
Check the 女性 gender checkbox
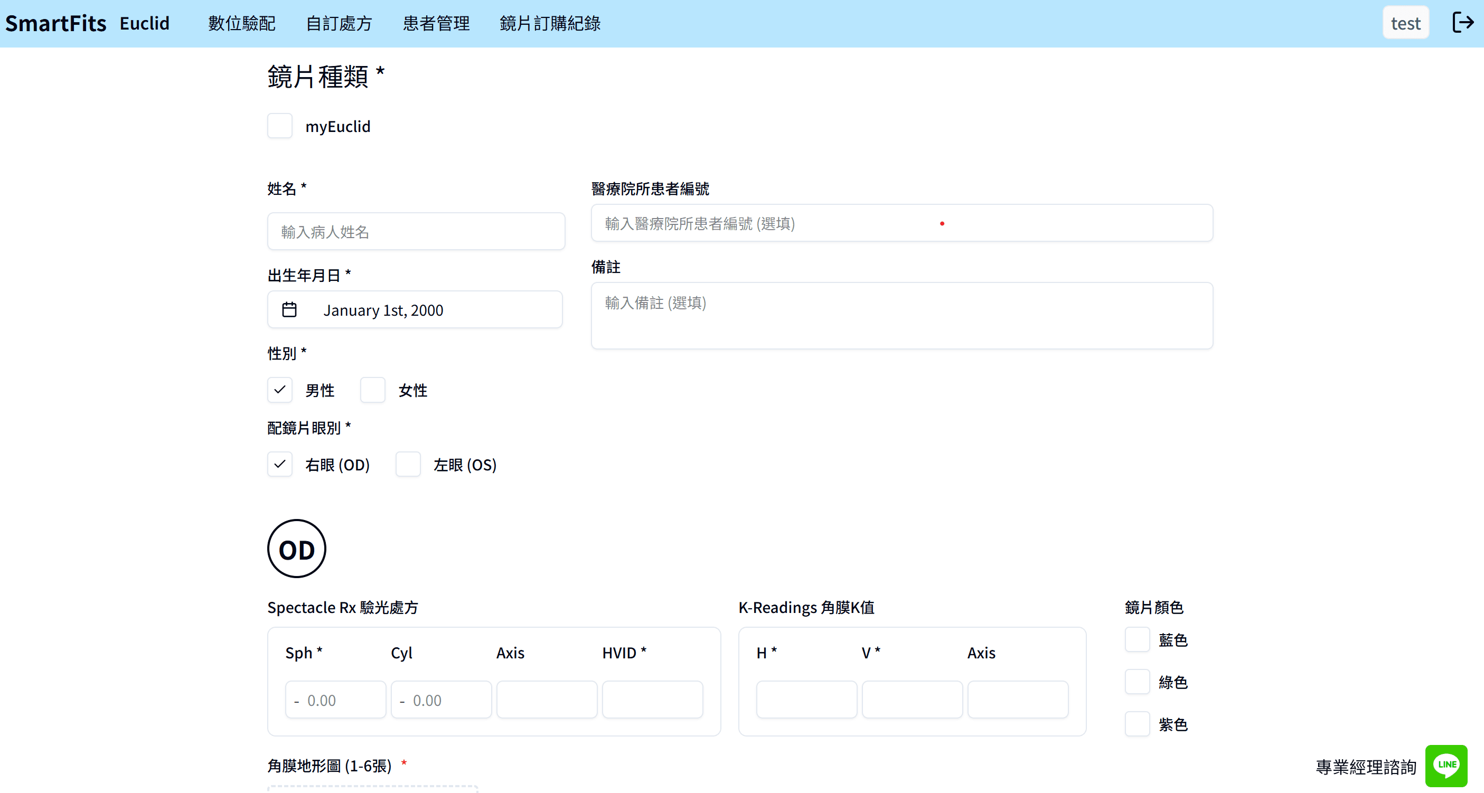tap(373, 390)
